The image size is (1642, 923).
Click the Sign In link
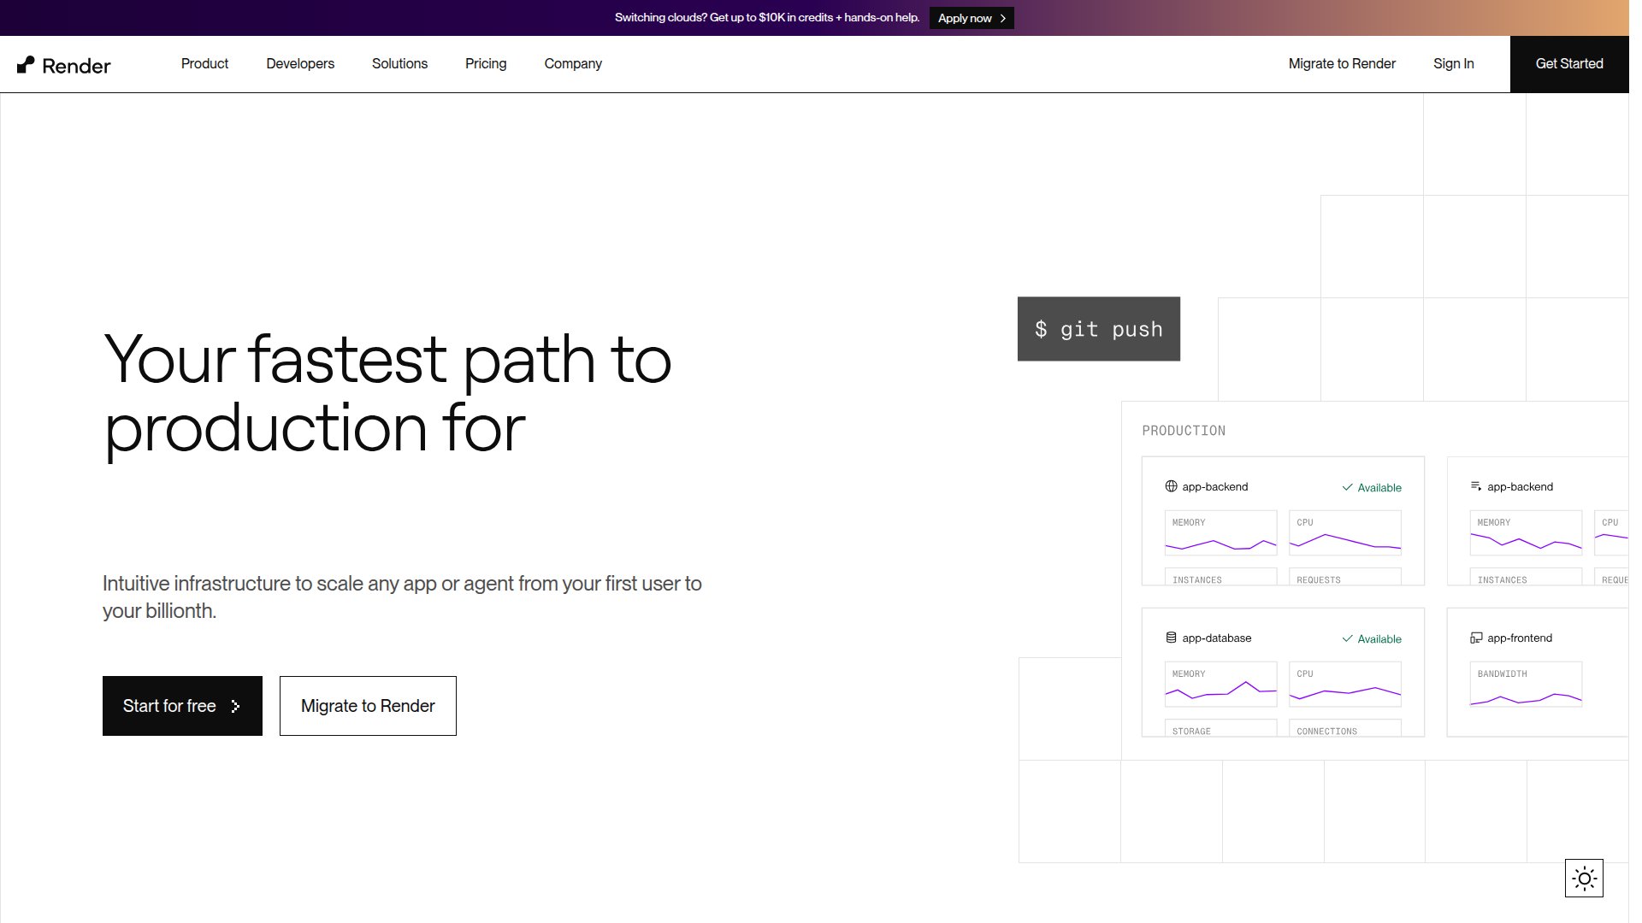click(x=1453, y=64)
